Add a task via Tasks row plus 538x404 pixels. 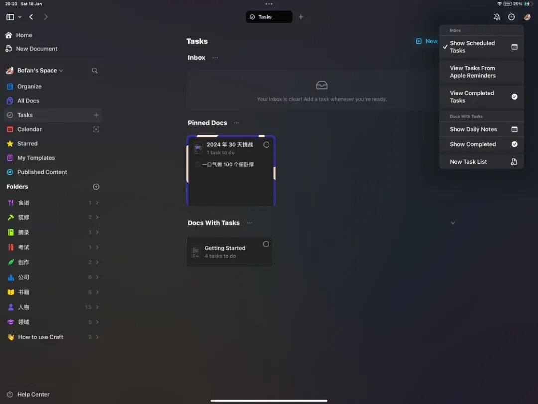click(x=96, y=115)
